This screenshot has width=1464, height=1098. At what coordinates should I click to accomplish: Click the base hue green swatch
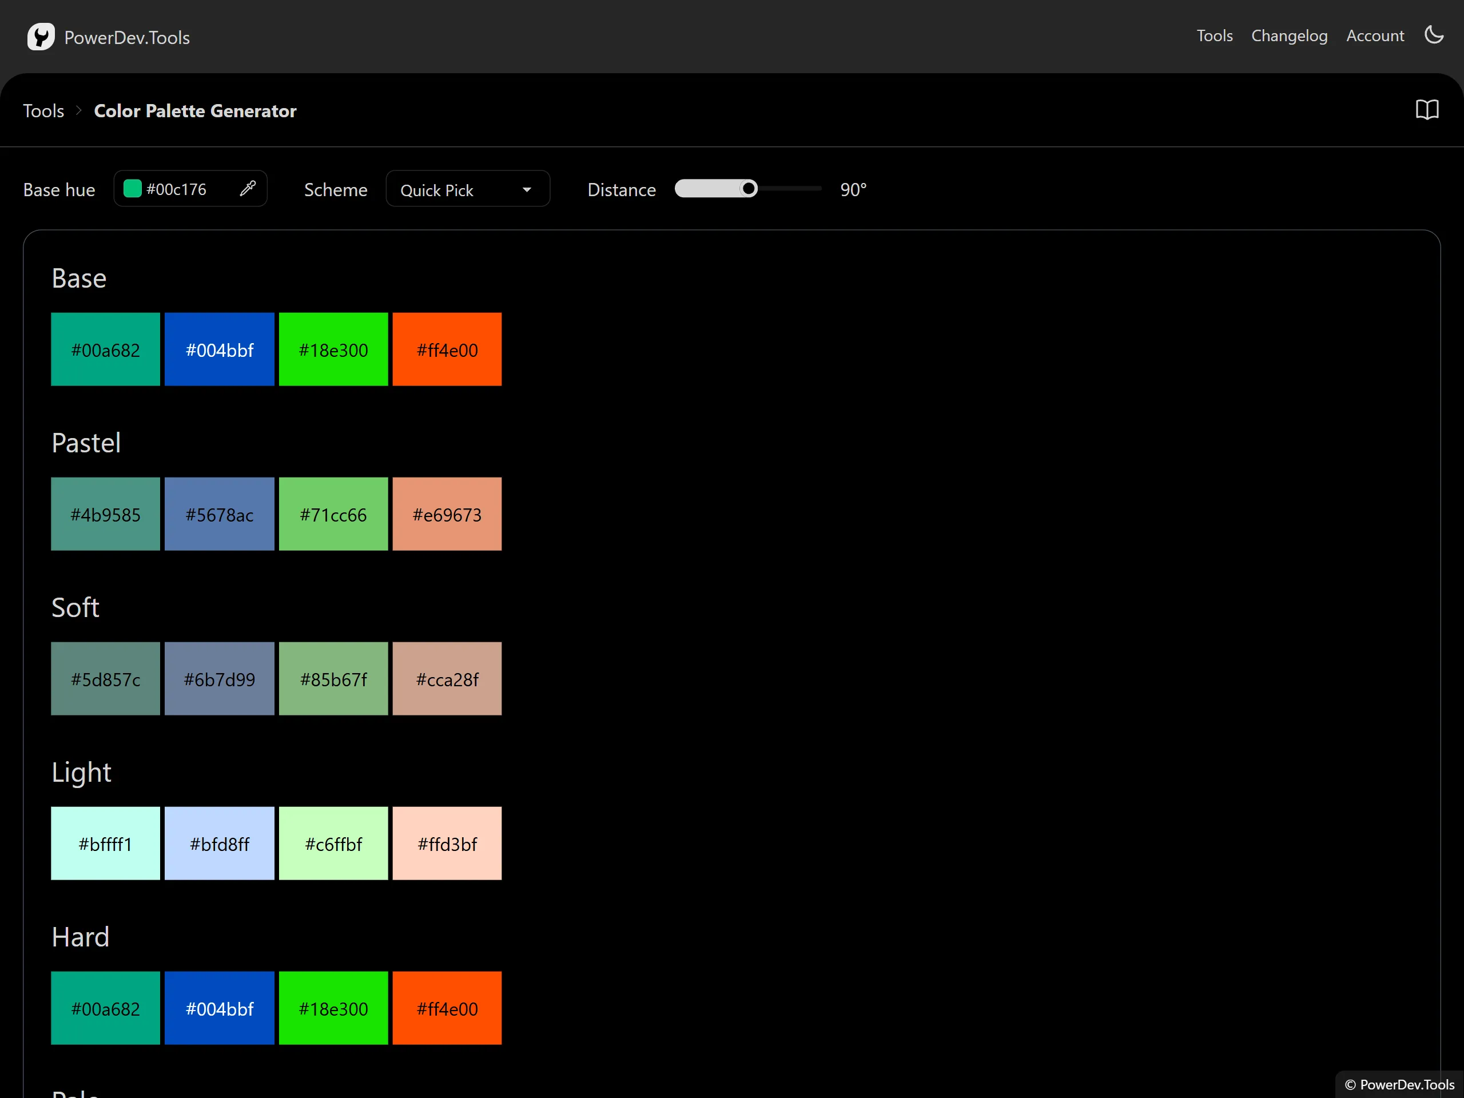132,189
